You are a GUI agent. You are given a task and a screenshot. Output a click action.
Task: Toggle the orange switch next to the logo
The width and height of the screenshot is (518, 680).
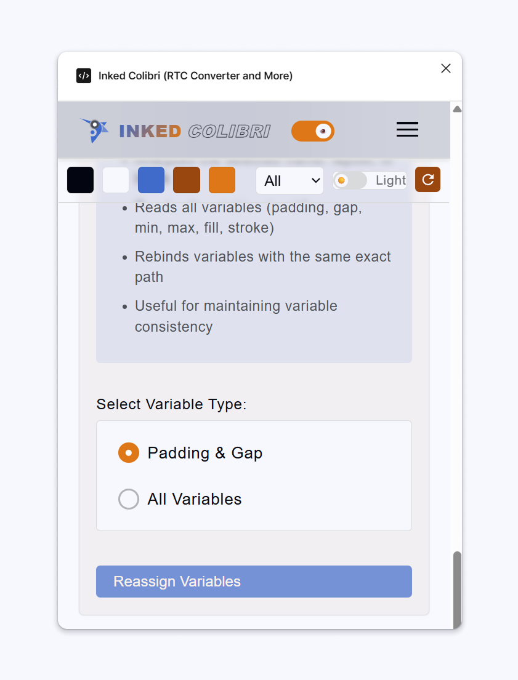(x=312, y=131)
